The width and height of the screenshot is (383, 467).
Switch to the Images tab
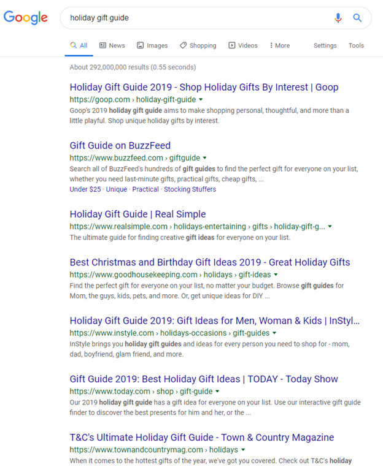click(152, 45)
